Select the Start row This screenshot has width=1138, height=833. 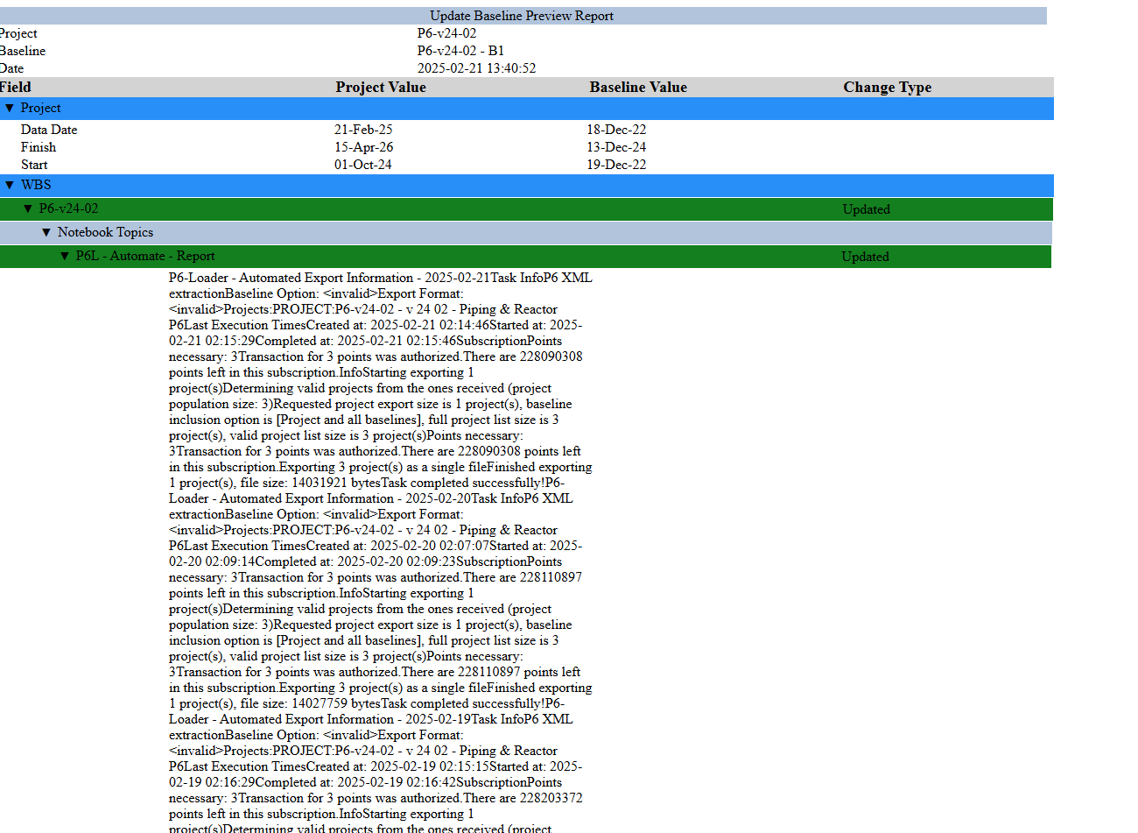coord(36,164)
